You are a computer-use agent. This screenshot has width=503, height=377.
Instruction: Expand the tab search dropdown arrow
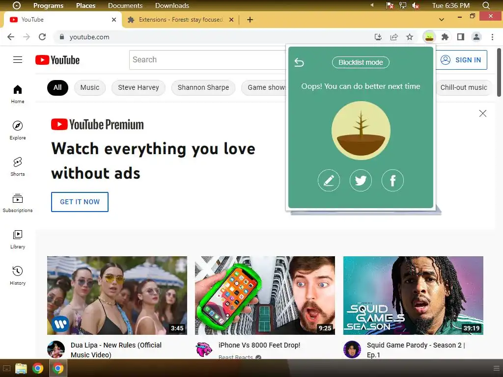tap(442, 20)
